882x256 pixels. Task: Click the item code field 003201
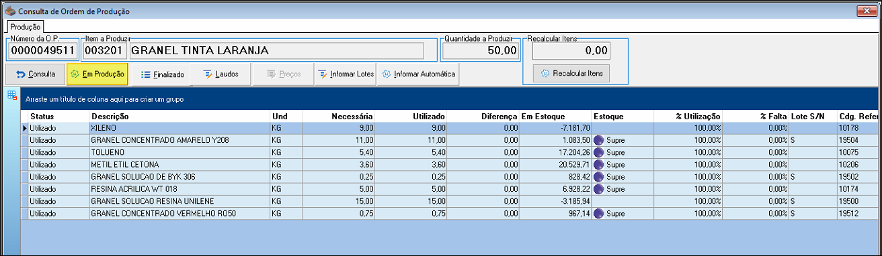(x=105, y=50)
